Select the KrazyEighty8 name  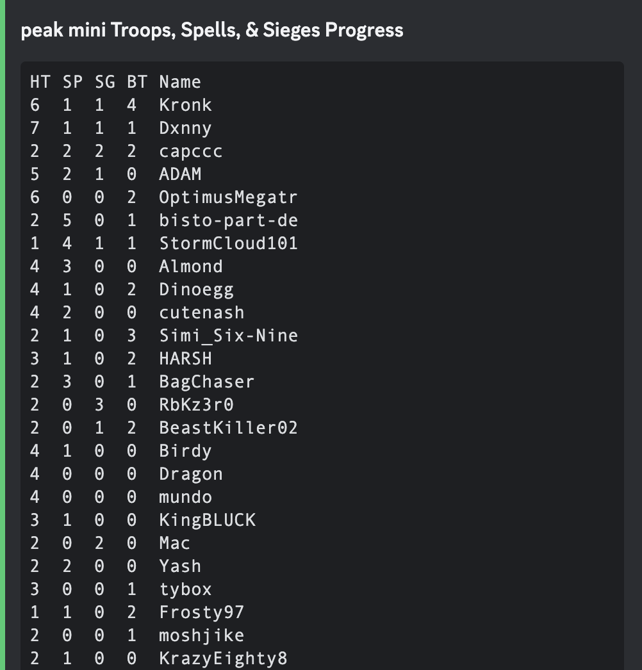click(x=223, y=658)
